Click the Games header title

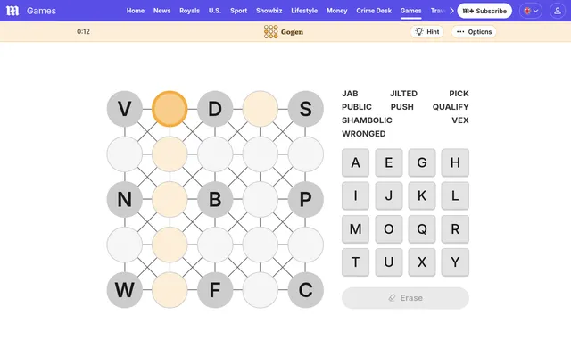[x=41, y=11]
